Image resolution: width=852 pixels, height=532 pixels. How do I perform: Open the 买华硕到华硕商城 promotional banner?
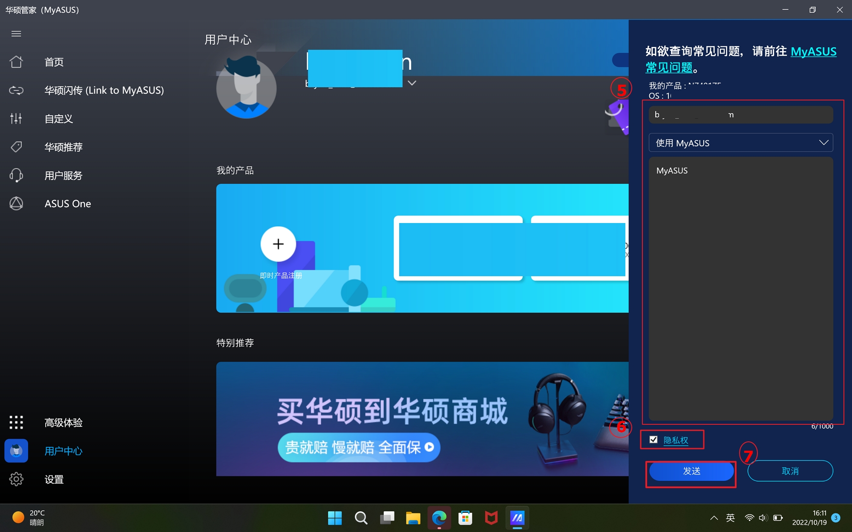422,419
